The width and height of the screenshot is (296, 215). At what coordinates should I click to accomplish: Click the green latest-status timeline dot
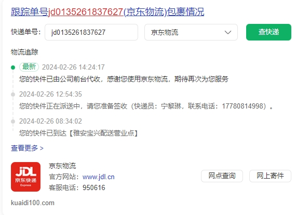tap(13, 68)
